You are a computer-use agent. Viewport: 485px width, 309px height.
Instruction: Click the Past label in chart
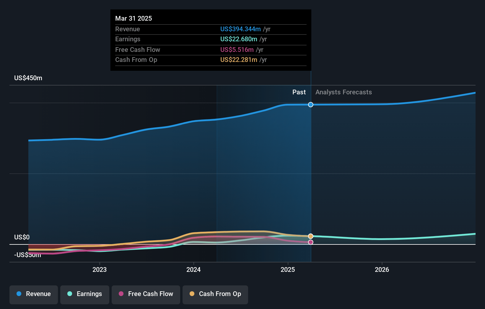299,92
